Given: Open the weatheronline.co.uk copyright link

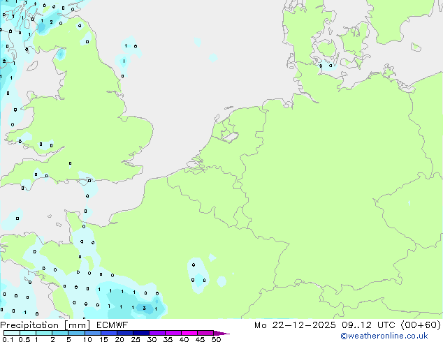Looking at the screenshot, I should point(384,336).
